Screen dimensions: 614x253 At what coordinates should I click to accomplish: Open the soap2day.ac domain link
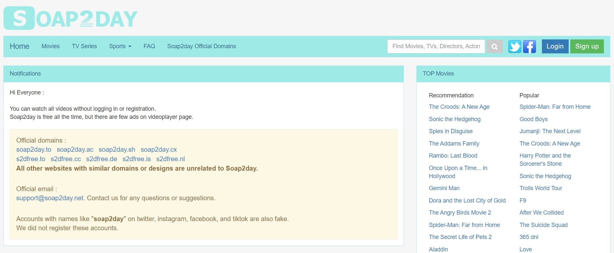tap(75, 149)
